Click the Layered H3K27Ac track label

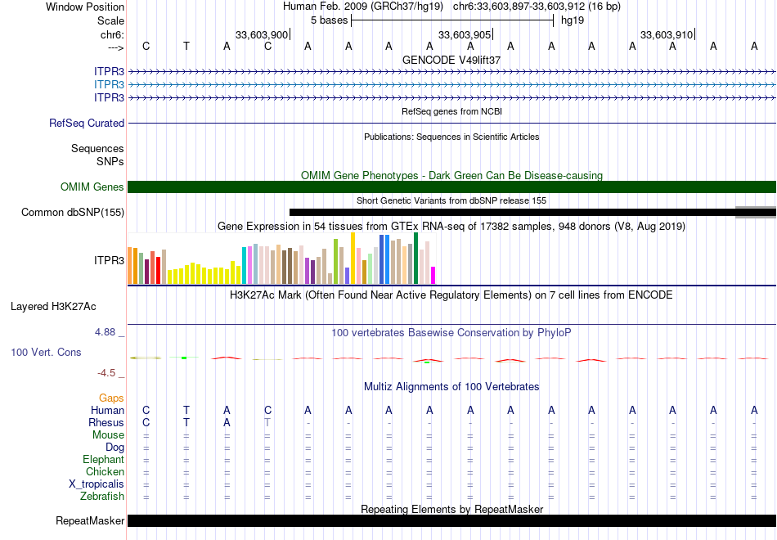click(53, 307)
